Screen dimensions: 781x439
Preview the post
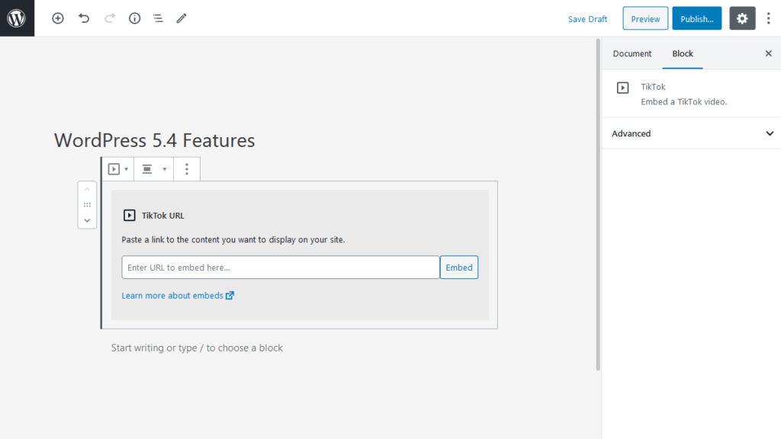[x=645, y=19]
